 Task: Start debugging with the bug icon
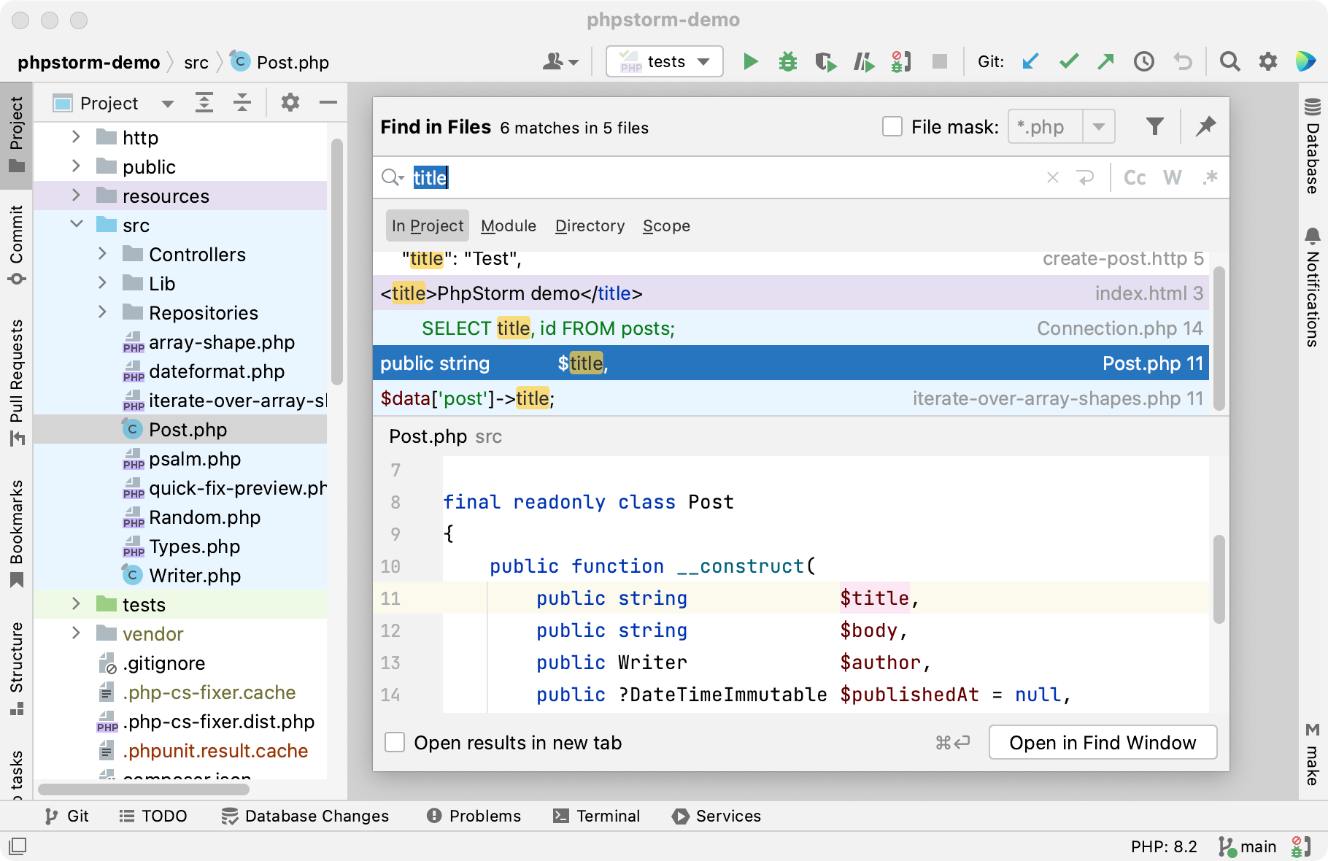pyautogui.click(x=787, y=61)
